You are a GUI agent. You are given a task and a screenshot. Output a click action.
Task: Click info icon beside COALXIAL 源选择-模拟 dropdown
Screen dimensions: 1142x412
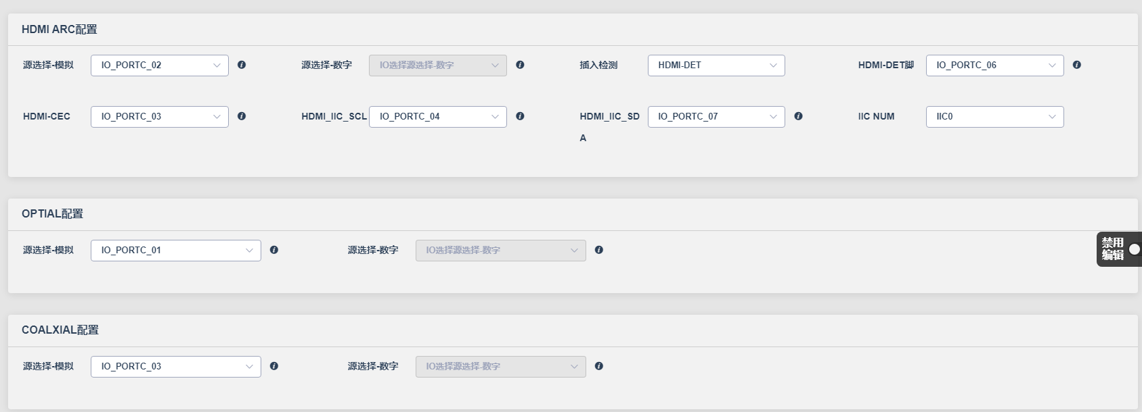point(274,366)
